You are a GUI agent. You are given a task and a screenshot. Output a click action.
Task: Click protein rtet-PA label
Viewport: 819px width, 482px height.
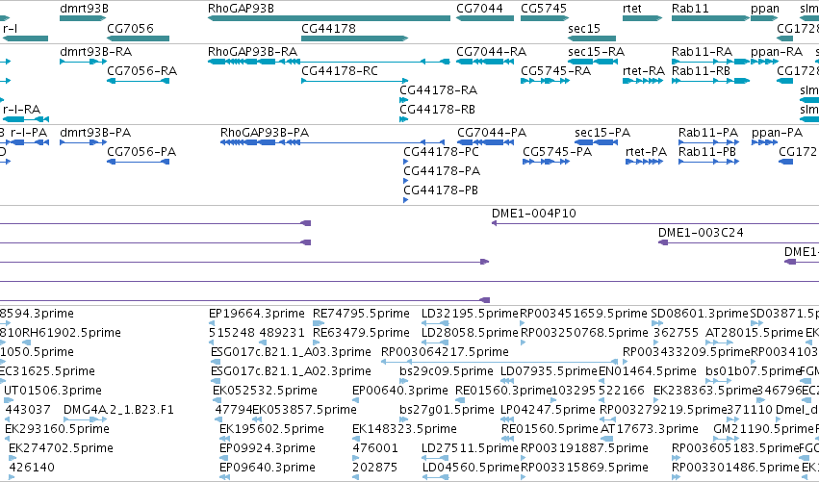646,151
